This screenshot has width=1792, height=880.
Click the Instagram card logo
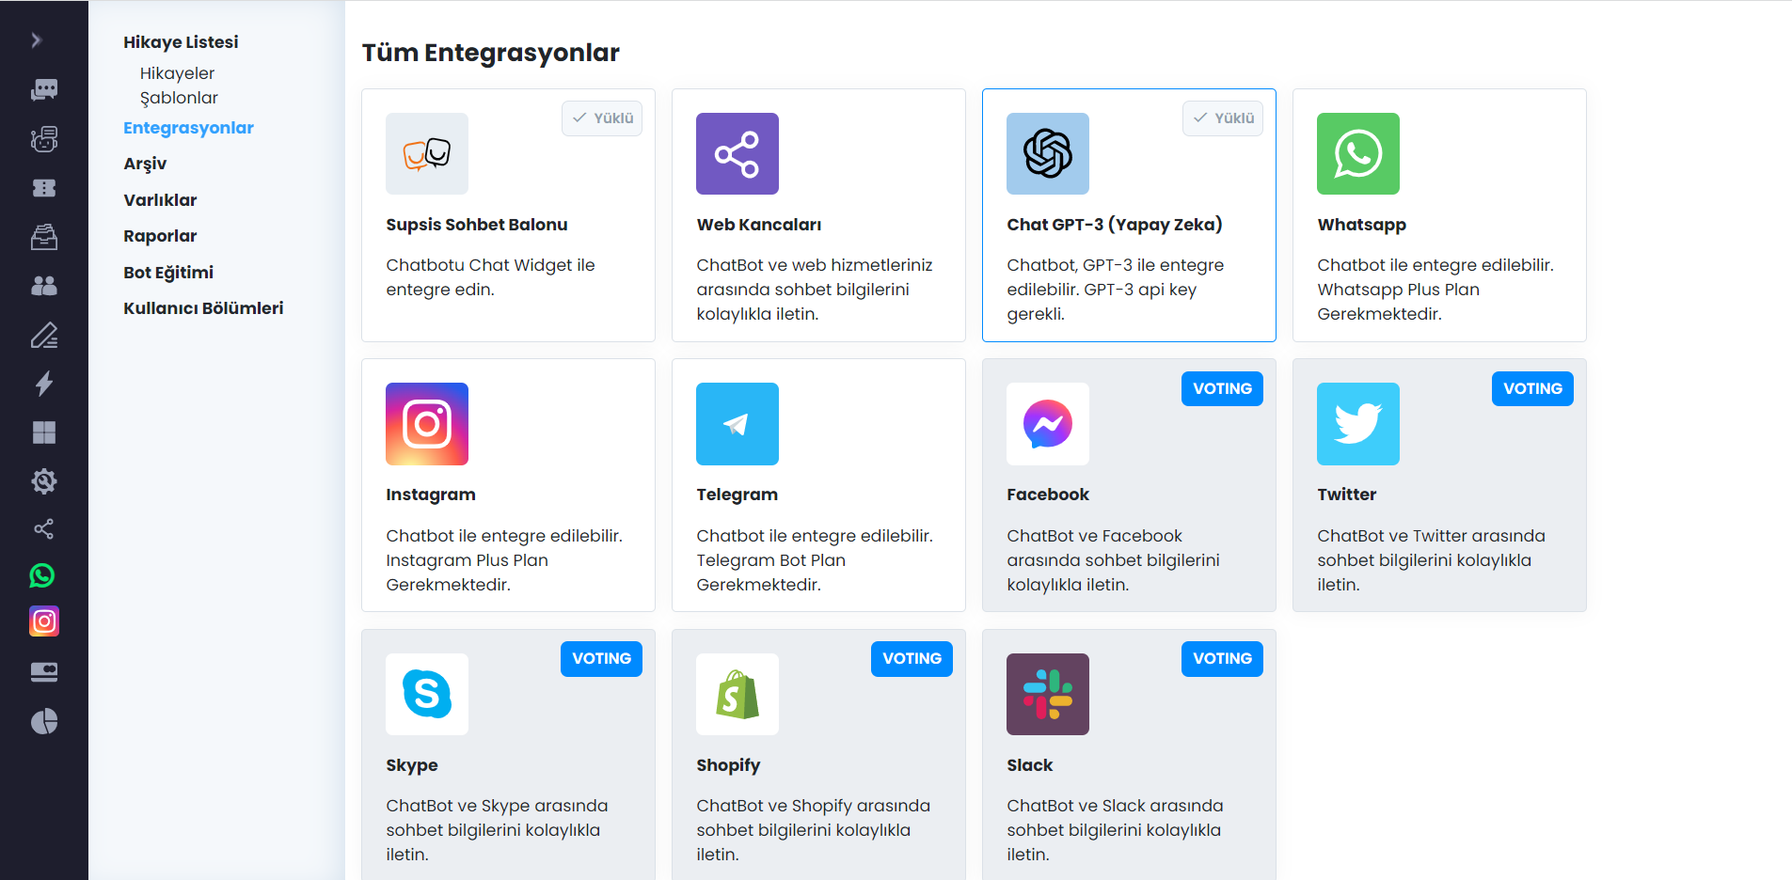pyautogui.click(x=427, y=424)
